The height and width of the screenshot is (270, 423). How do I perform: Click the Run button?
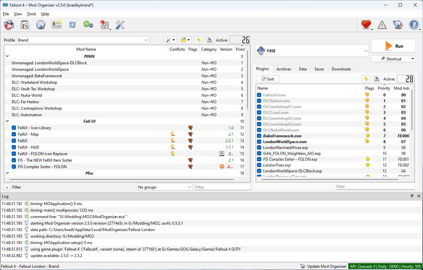point(393,46)
